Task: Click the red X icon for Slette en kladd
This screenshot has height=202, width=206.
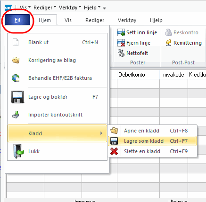Action: [x=114, y=151]
